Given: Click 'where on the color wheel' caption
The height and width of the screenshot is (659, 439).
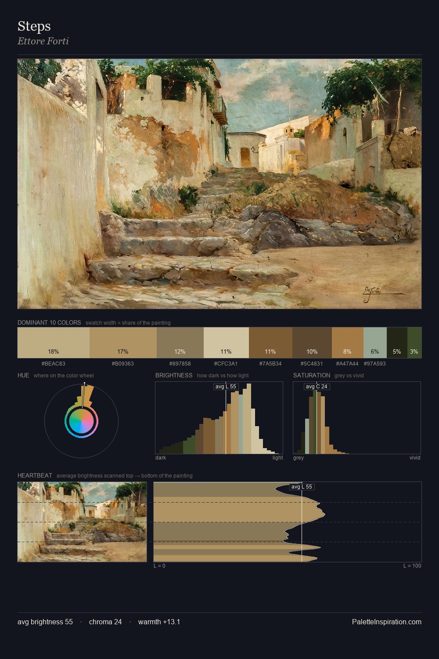Looking at the screenshot, I should pos(64,376).
